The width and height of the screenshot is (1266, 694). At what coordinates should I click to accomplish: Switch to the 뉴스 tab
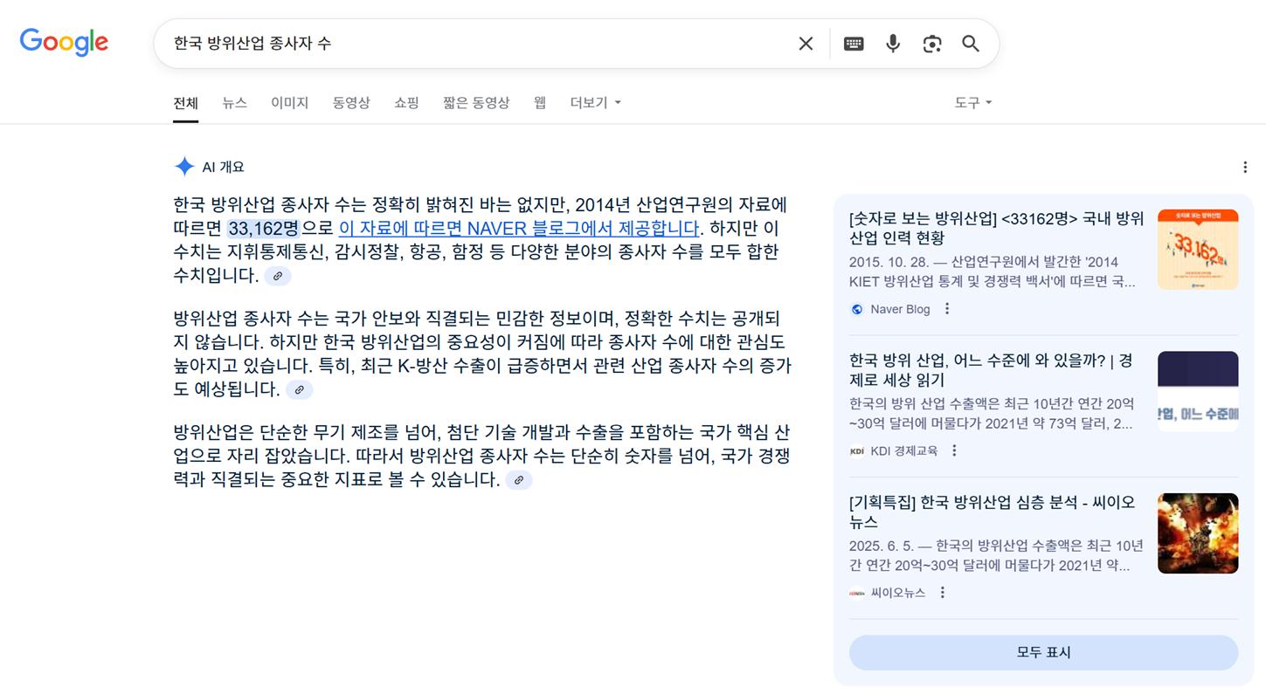click(x=234, y=103)
